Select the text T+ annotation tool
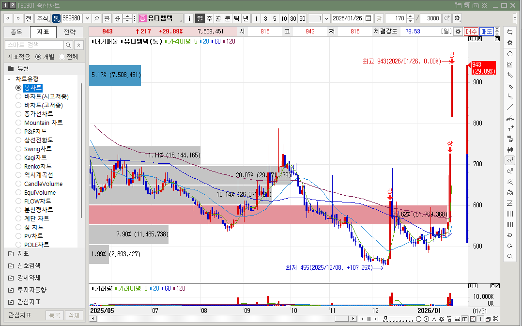The image size is (522, 326). (x=510, y=128)
